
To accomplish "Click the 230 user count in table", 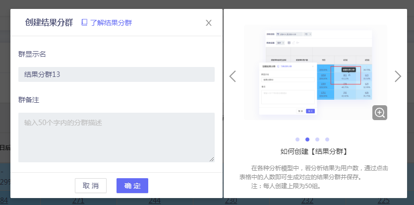I will click(x=231, y=201).
